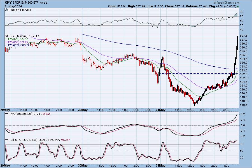Click the "-0.2" level on the PMO axis

[x=242, y=136]
